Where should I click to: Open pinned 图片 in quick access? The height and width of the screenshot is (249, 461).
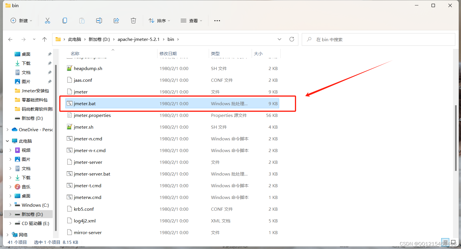(26, 81)
